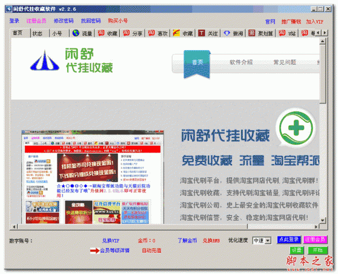Open the 分享 tab
Image resolution: width=338 pixels, height=274 pixels.
tap(132, 33)
